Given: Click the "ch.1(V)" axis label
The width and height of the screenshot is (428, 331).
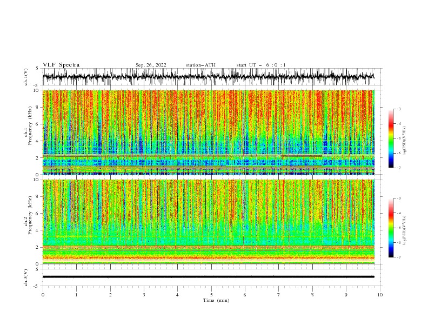Looking at the screenshot, I should (26, 77).
